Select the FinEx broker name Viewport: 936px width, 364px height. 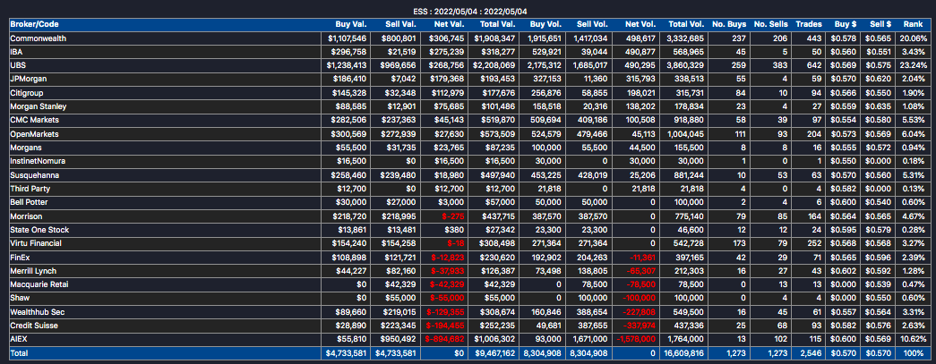tap(21, 258)
